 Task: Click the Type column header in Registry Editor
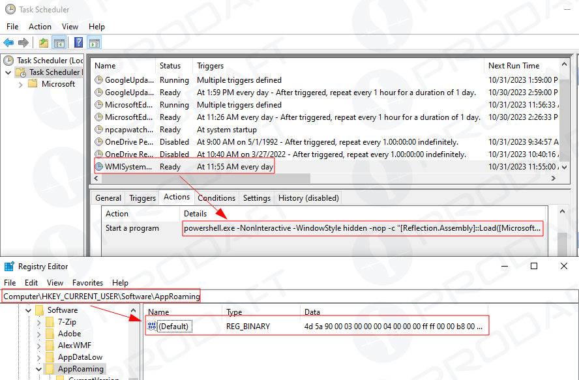click(260, 312)
